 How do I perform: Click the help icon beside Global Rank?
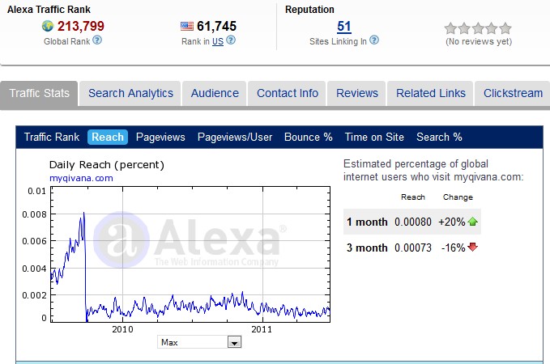[x=97, y=40]
